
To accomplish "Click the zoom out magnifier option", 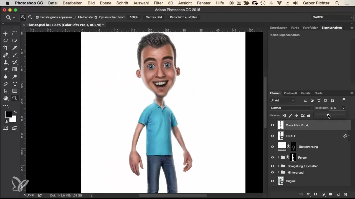I will point(30,17).
